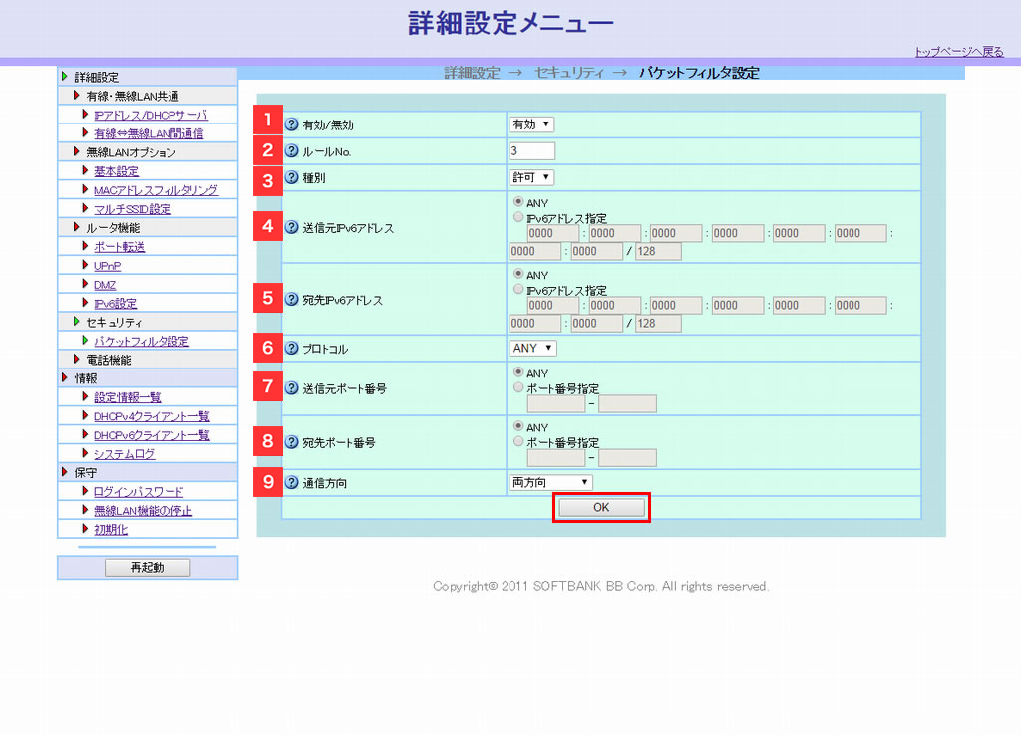Click the ルールNo. input field

531,151
